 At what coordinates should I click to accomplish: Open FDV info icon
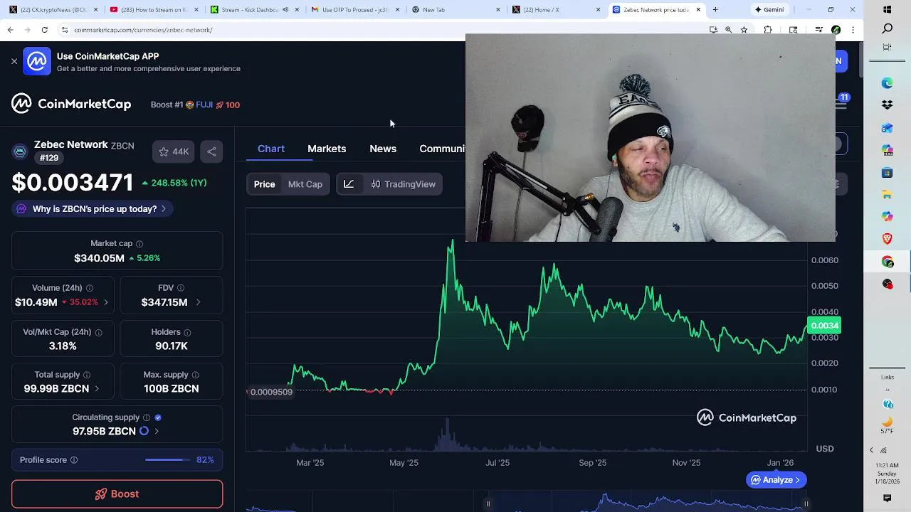[181, 288]
